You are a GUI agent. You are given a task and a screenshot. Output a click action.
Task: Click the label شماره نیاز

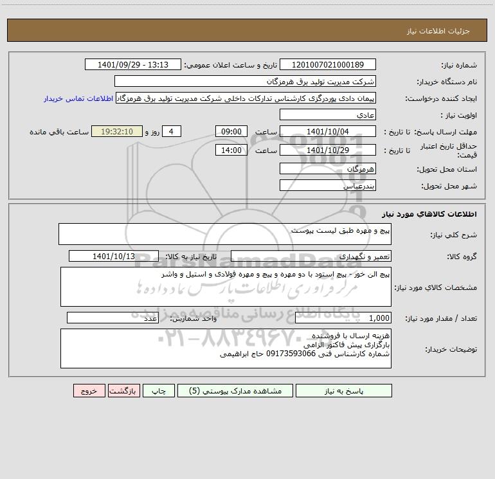coord(459,65)
